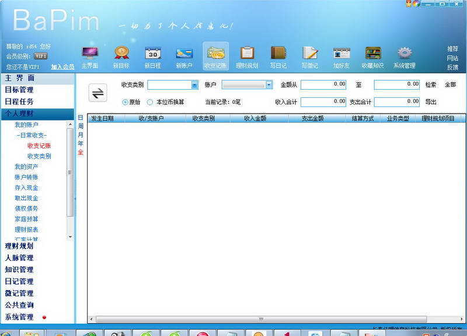The height and width of the screenshot is (336, 467).
Task: Open the 收藏知识 bookshelf icon
Action: coord(373,54)
